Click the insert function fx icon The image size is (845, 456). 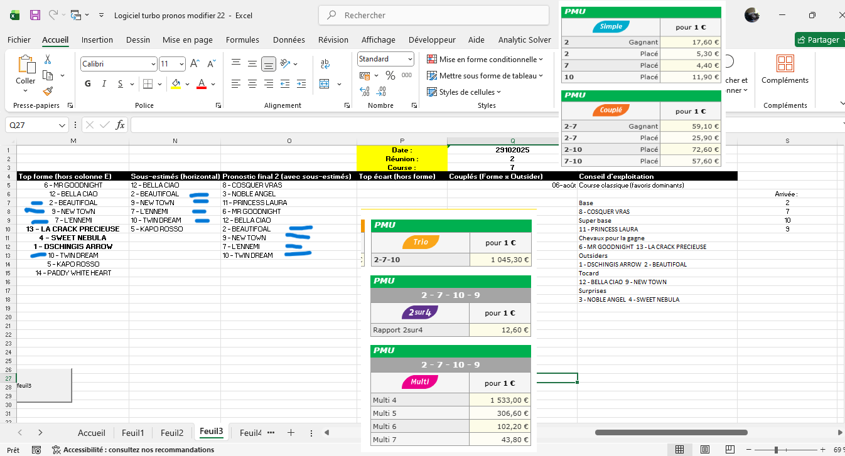pyautogui.click(x=121, y=125)
